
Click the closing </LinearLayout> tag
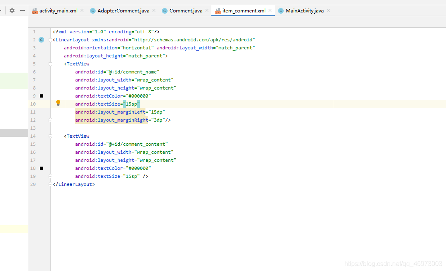74,184
